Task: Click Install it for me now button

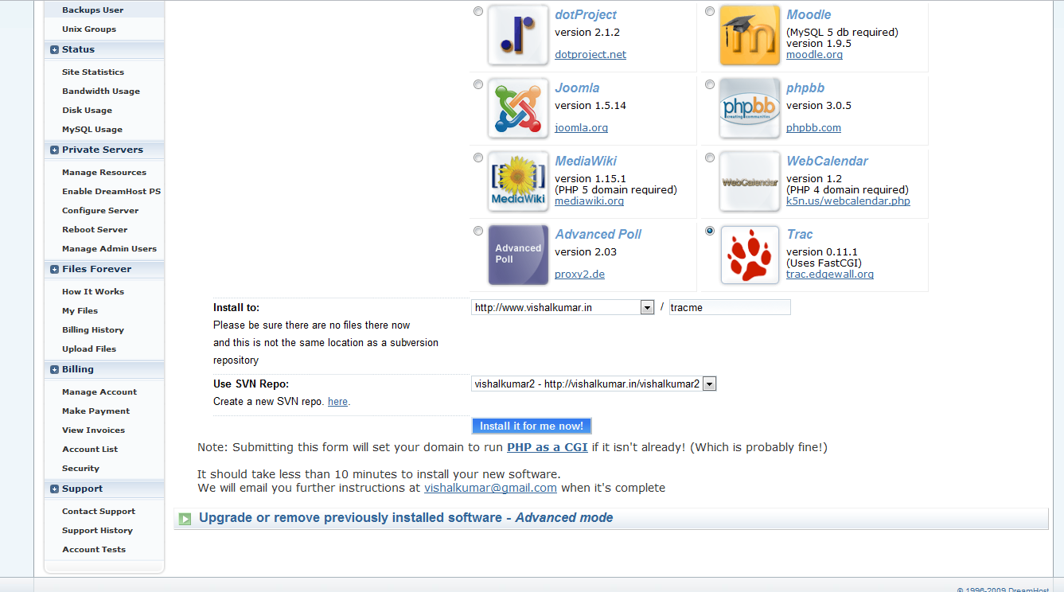Action: 532,426
